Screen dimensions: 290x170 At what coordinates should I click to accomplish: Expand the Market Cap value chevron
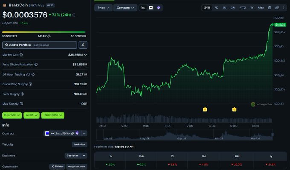85,55
